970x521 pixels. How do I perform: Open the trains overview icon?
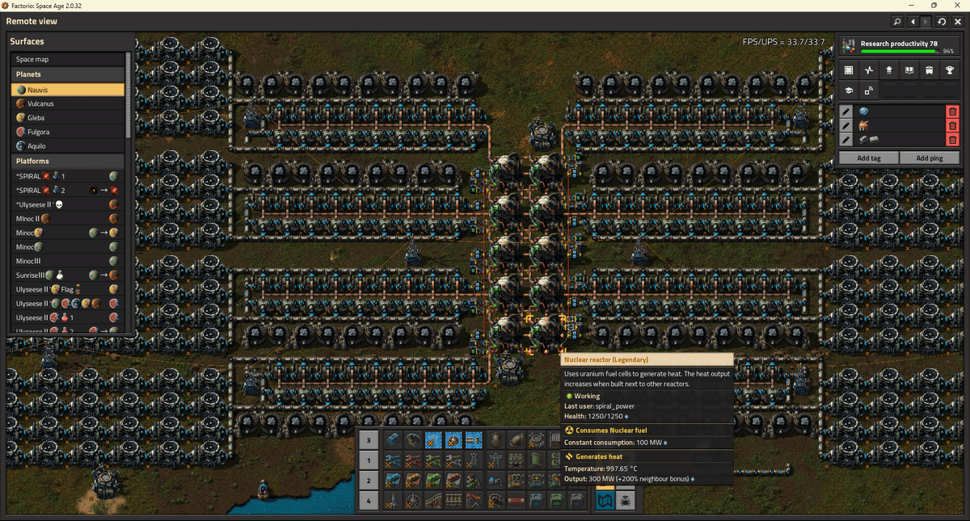coord(930,69)
